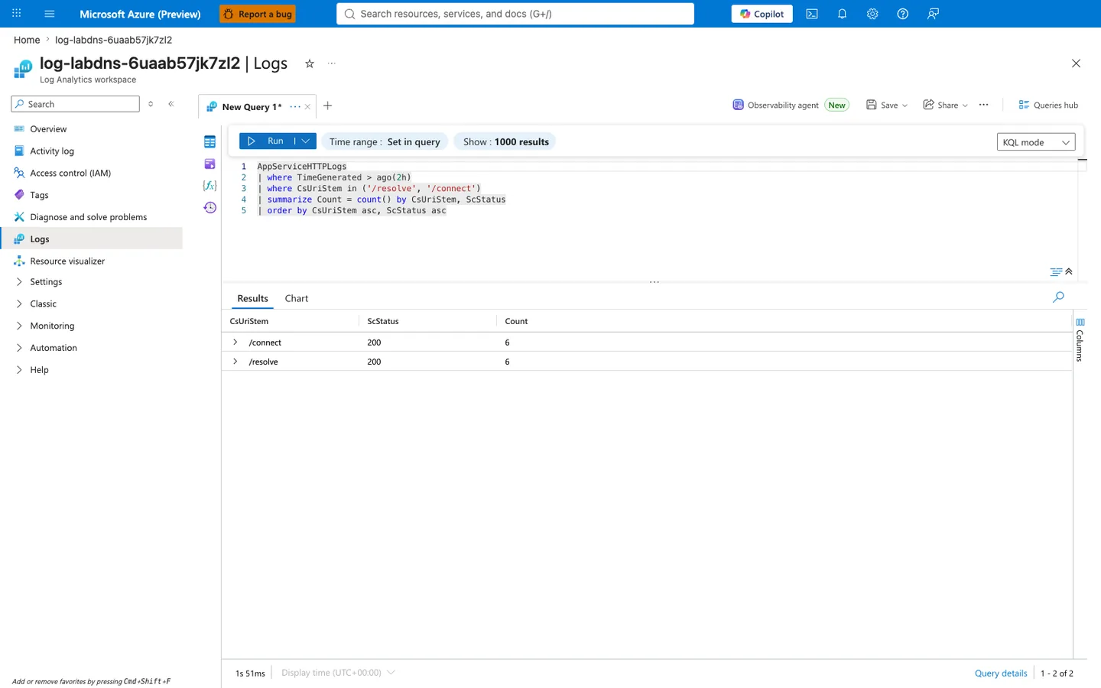1101x688 pixels.
Task: Open Cloud Shell icon
Action: pyautogui.click(x=812, y=14)
